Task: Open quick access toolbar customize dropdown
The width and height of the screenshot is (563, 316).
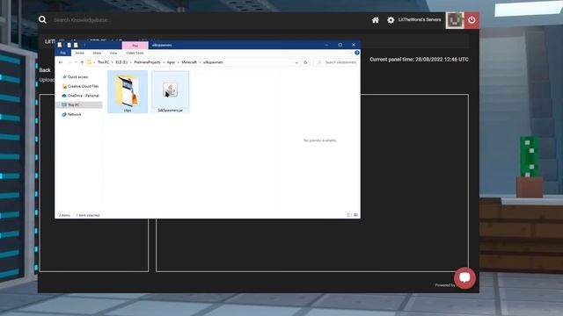Action: (x=84, y=45)
